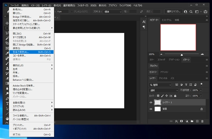
Task: Toggle lock image pixels brush icon
Action: point(162,96)
